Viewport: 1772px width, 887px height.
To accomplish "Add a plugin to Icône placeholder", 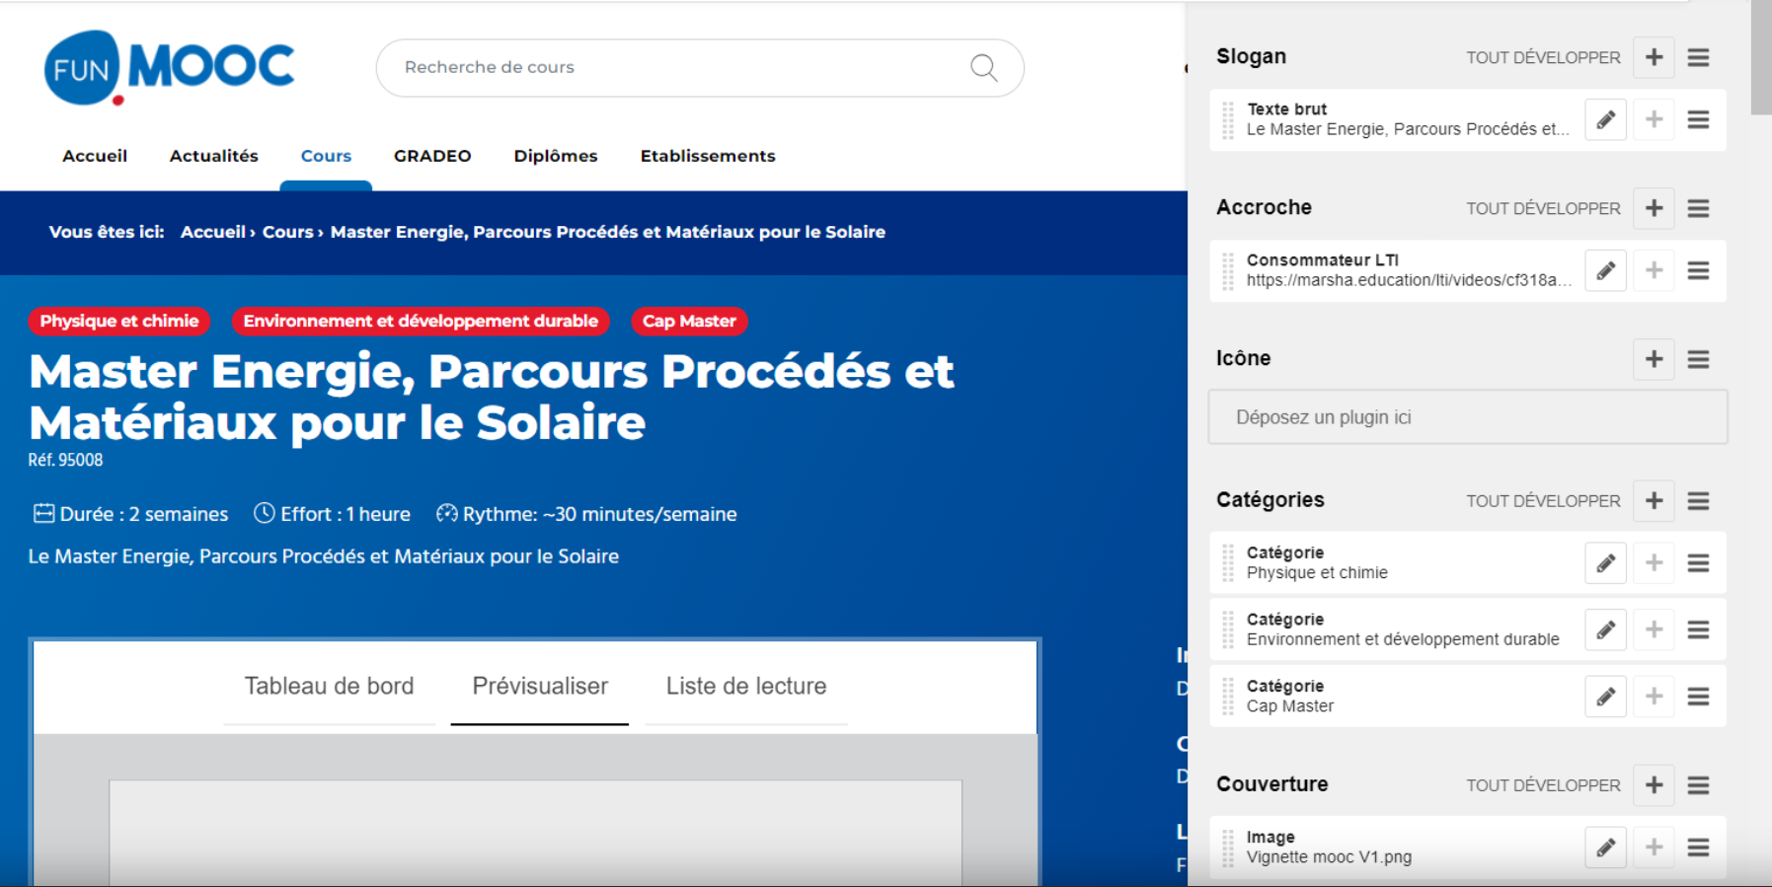I will pos(1654,359).
